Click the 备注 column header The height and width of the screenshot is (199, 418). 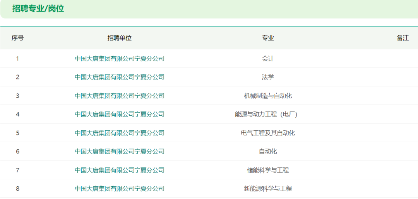click(x=403, y=38)
